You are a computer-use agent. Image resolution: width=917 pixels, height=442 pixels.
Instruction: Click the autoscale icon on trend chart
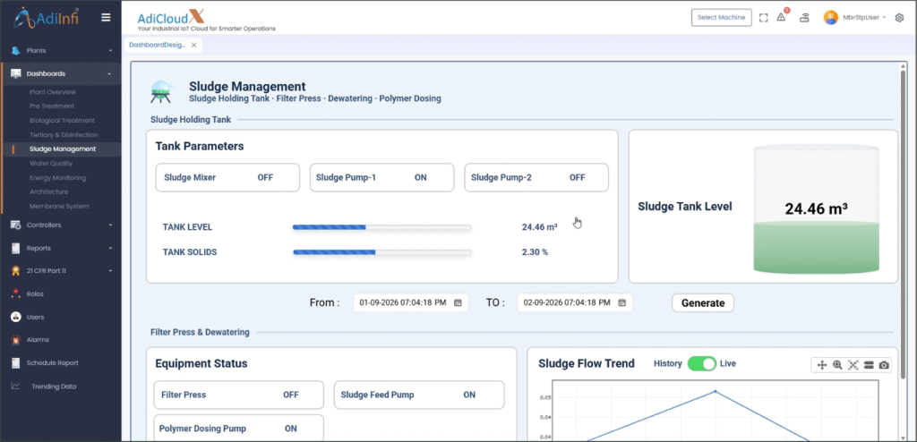(x=853, y=365)
